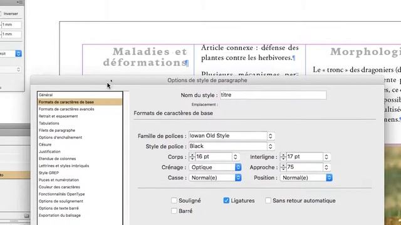
Task: Open Etendue de colonnes category
Action: (x=57, y=159)
